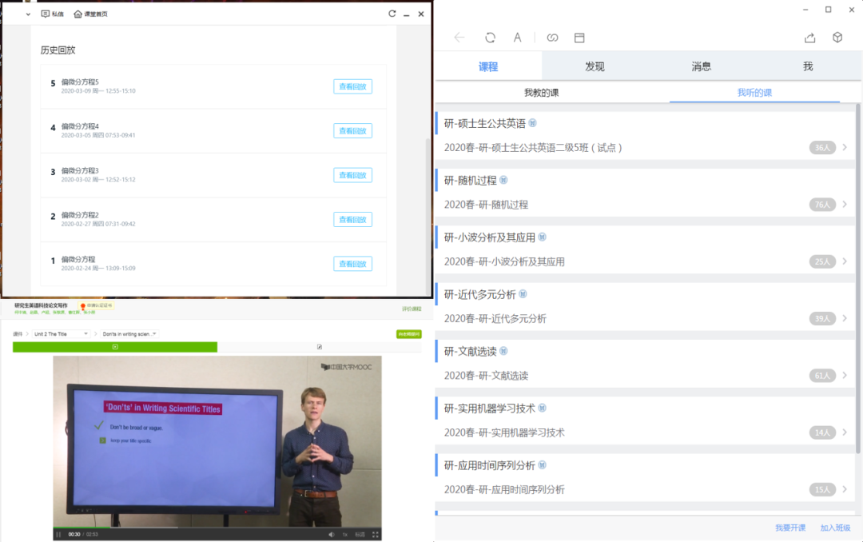Open 私信 private messages icon
Viewport: 863px width, 542px height.
tap(52, 14)
